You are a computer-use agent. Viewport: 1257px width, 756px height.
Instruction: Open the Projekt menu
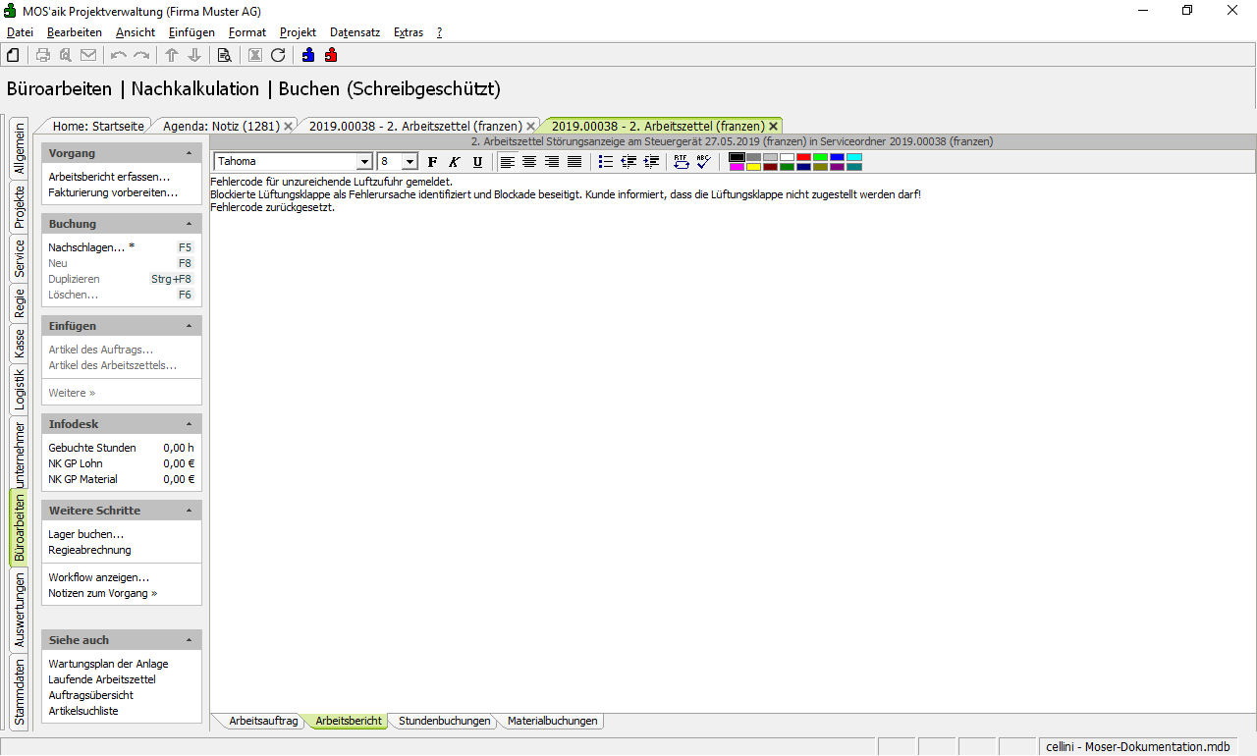298,32
